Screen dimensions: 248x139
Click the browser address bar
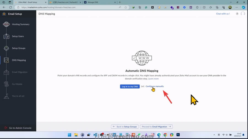pyautogui.click(x=69, y=7)
